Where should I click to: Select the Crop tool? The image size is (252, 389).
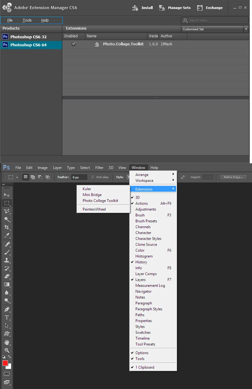(x=7, y=227)
